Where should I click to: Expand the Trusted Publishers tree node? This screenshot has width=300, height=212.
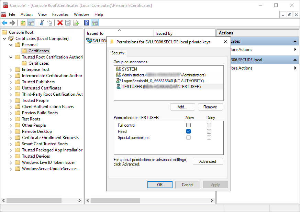[x=11, y=82]
